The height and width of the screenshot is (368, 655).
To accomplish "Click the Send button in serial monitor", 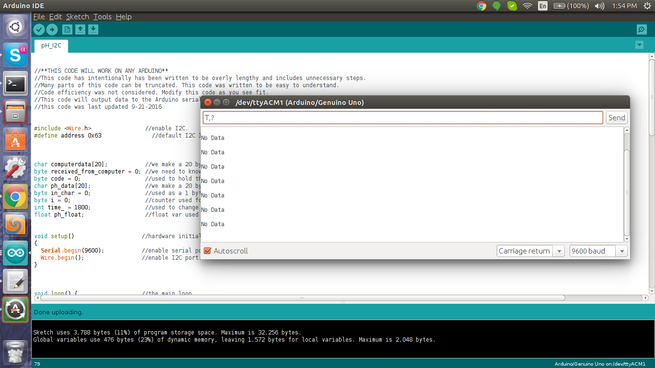I will (x=617, y=117).
